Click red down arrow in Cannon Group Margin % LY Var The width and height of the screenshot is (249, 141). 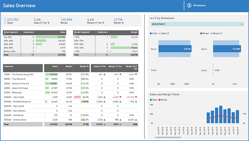click(x=136, y=74)
